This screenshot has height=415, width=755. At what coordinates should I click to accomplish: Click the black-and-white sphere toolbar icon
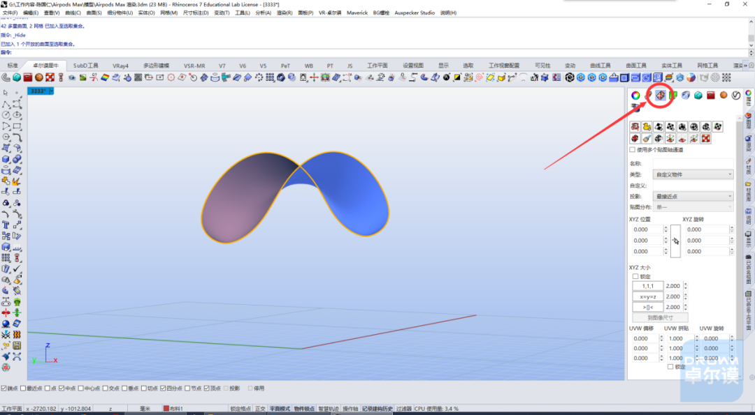coord(446,77)
